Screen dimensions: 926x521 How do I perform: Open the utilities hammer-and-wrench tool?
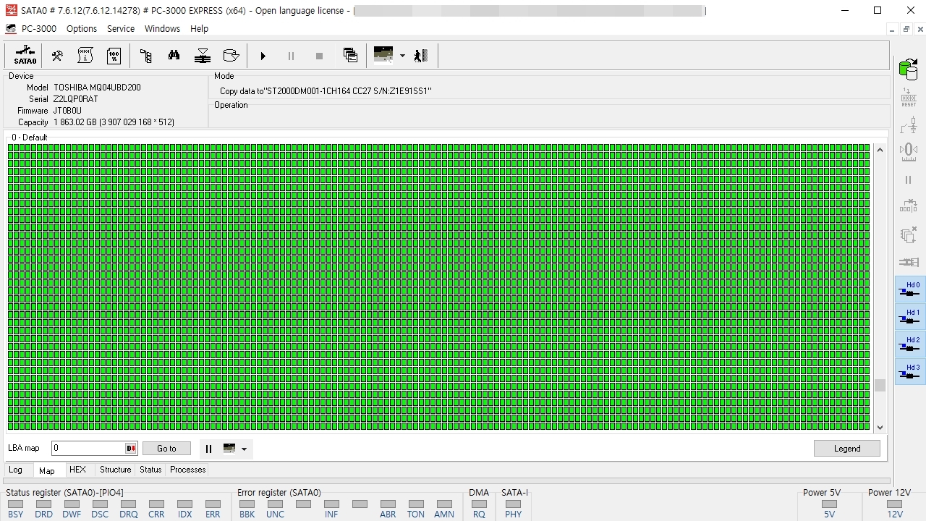(x=56, y=56)
